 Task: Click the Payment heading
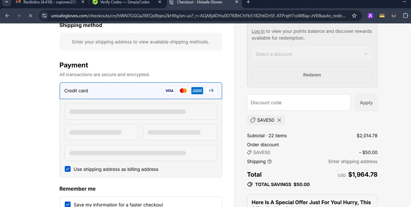(74, 65)
